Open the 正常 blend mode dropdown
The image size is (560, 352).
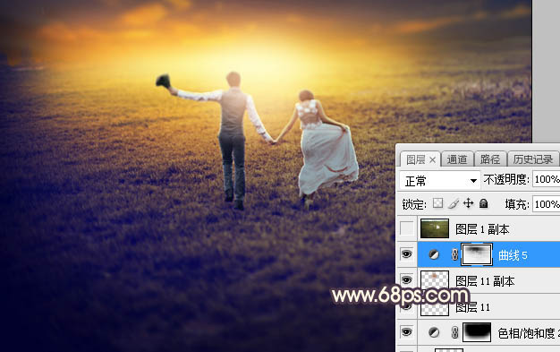(439, 181)
